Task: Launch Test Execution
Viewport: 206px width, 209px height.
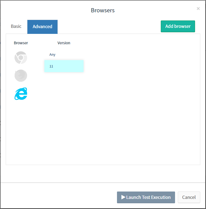Action: 146,197
